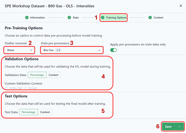The image size is (186, 133).
Task: Click the Information step green checkmark icon
Action: (x=27, y=18)
